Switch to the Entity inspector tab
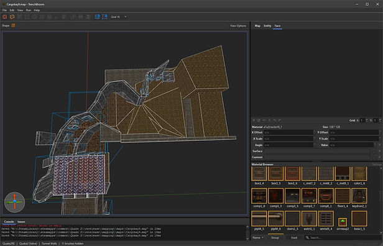Viewport: 383px width, 246px height. tap(267, 25)
